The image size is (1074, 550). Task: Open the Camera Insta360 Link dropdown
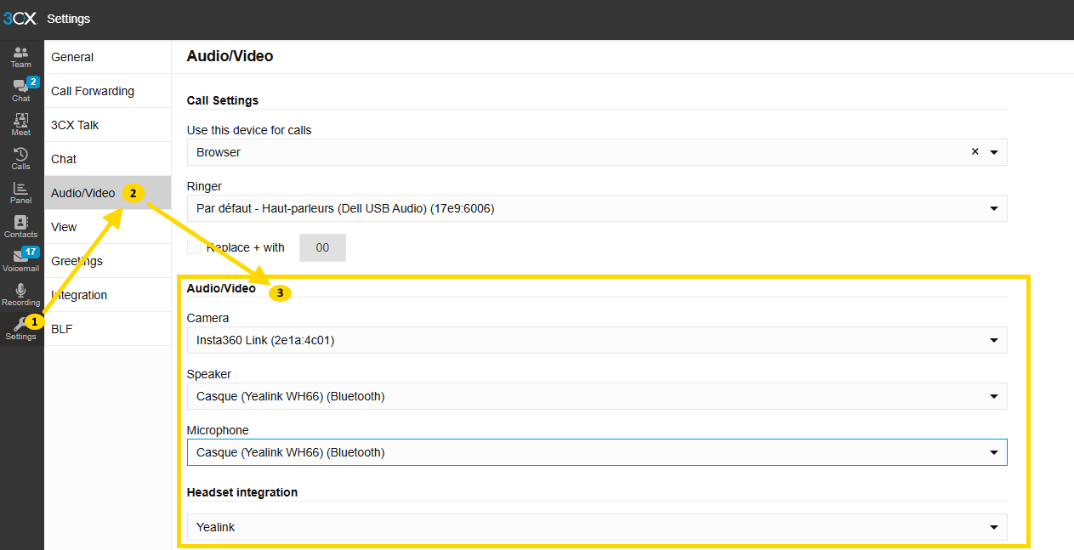click(597, 340)
